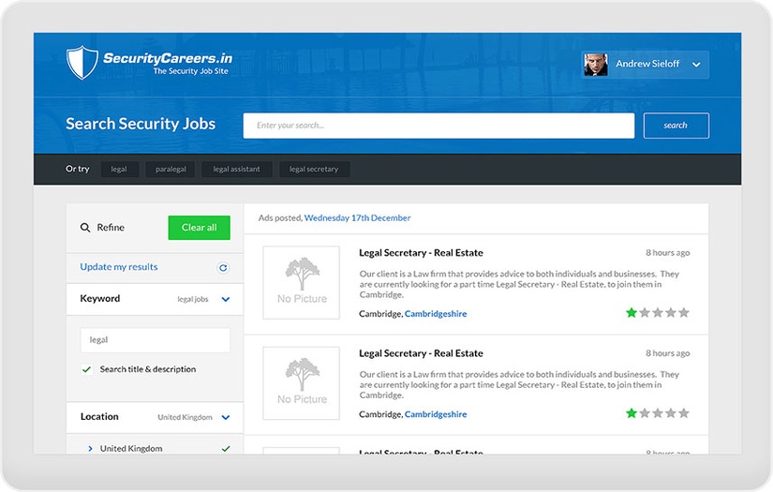The image size is (773, 492).
Task: Collapse the Keyword filter chevron
Action: coord(225,299)
